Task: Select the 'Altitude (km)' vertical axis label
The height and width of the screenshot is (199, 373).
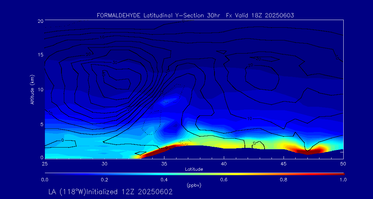Action: coord(32,89)
